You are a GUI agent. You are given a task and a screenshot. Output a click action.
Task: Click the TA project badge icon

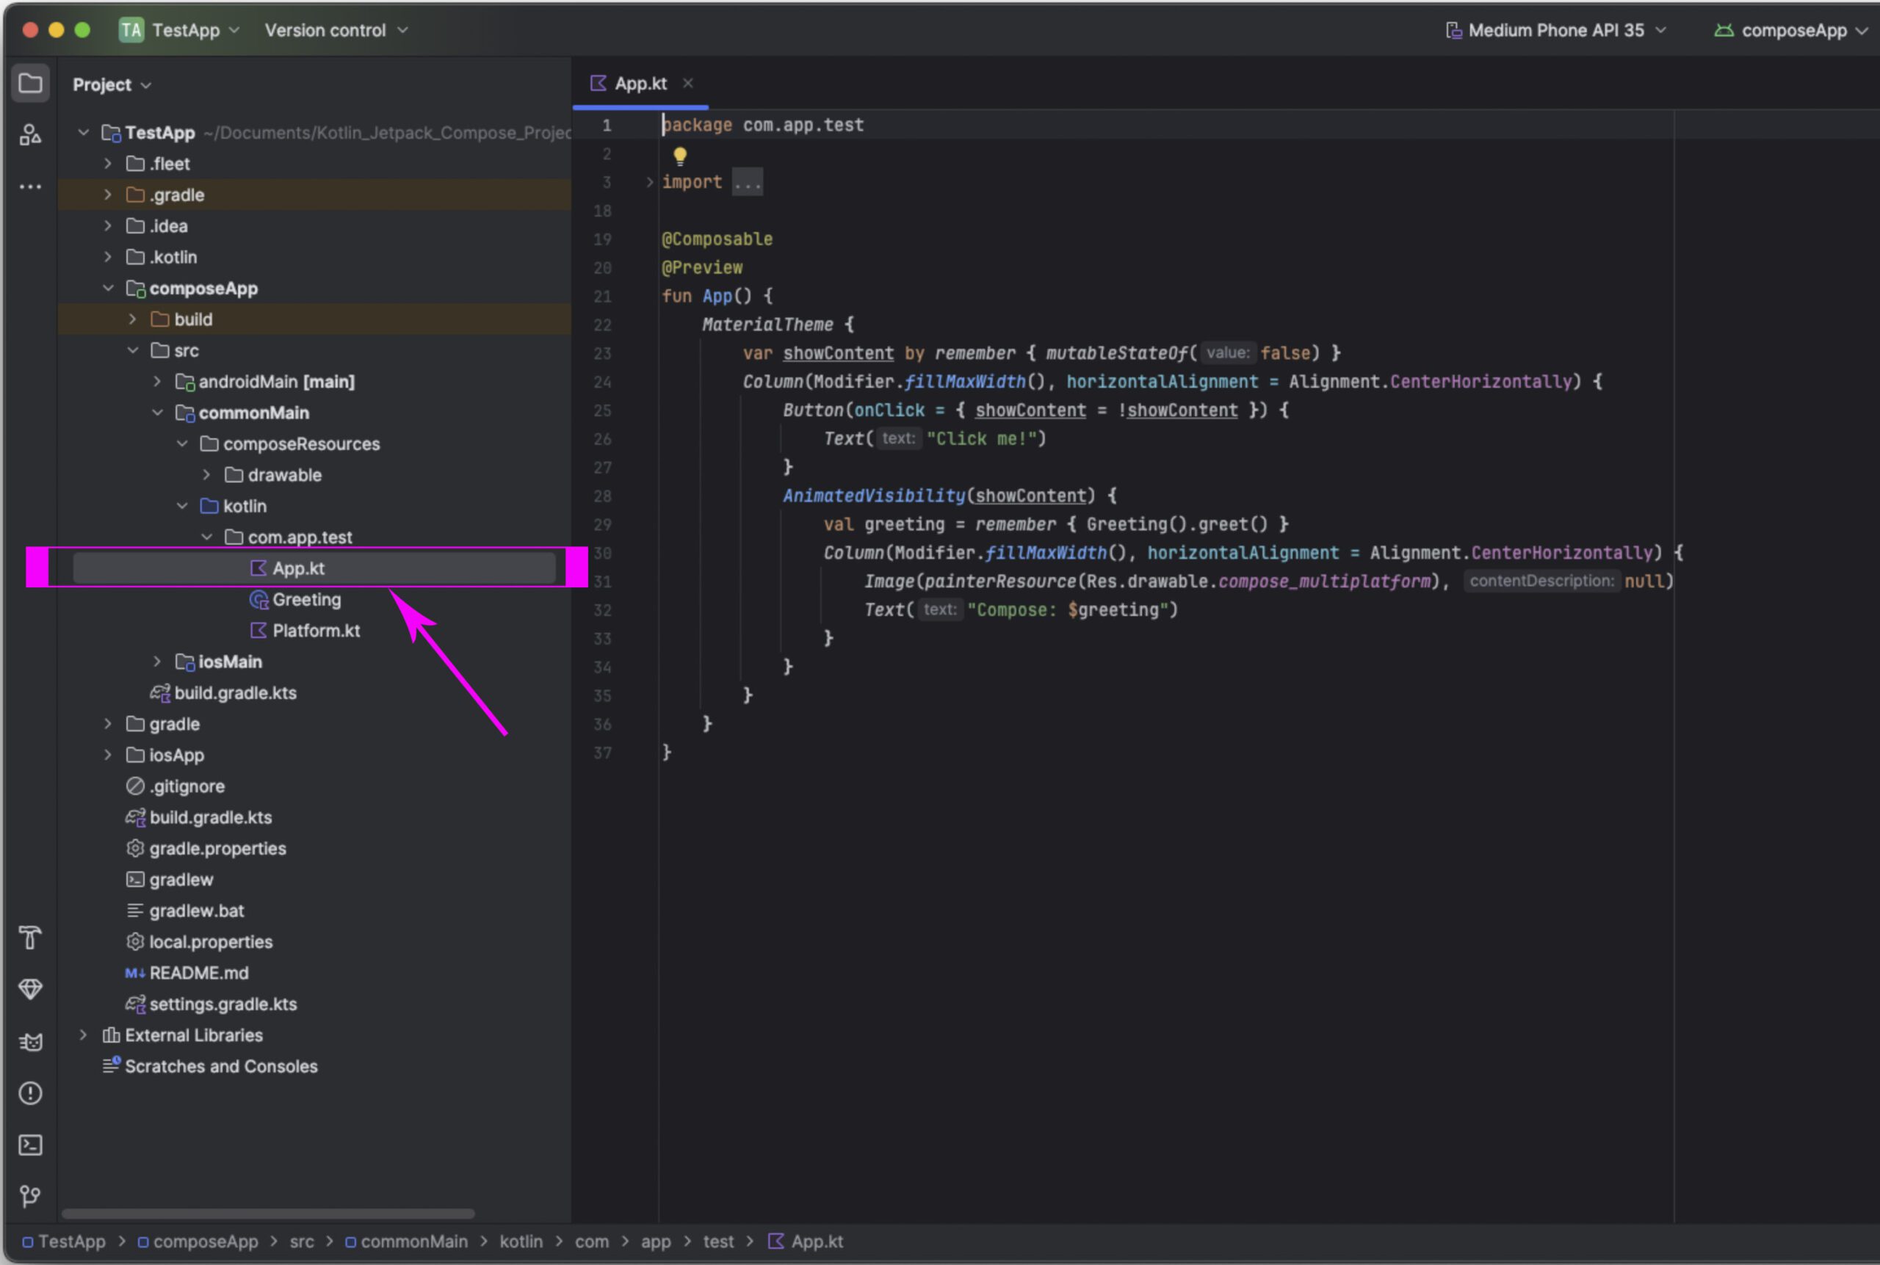click(x=131, y=30)
